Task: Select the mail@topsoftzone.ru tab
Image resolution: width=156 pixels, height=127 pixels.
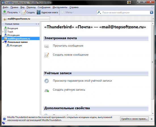Action: tap(26, 19)
